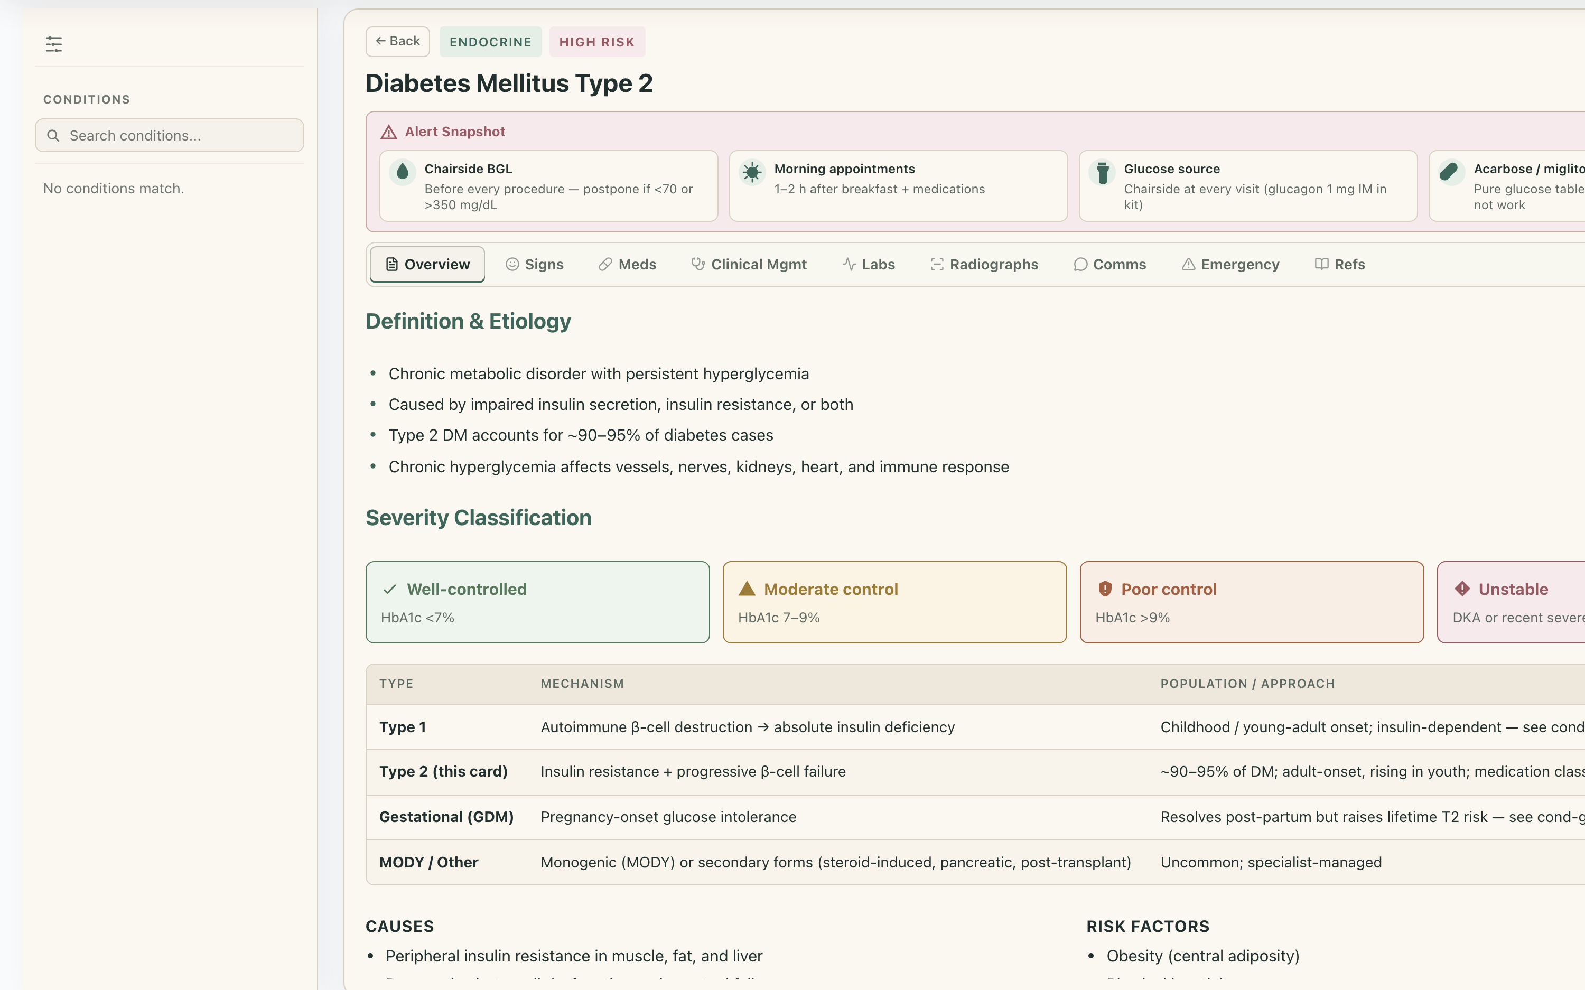Image resolution: width=1585 pixels, height=990 pixels.
Task: Open the Glucose source alert card
Action: point(1248,186)
